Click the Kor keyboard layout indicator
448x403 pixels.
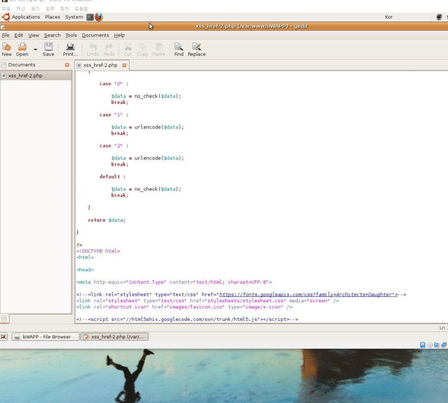point(389,17)
